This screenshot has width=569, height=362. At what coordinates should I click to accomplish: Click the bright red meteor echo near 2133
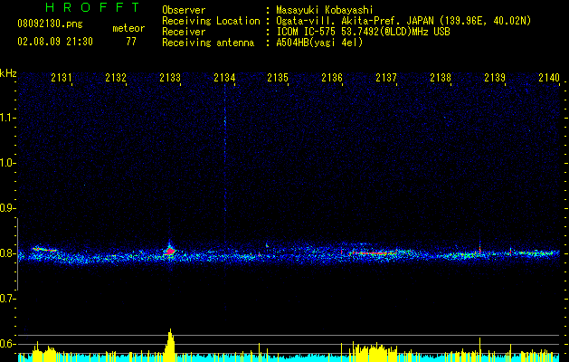(x=170, y=251)
